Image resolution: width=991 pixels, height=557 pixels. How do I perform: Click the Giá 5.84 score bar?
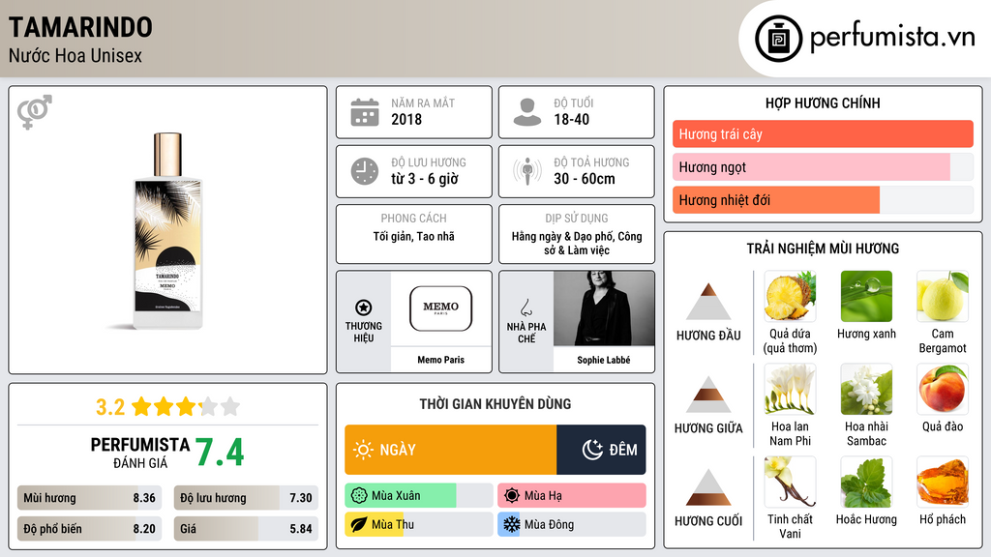pyautogui.click(x=246, y=529)
